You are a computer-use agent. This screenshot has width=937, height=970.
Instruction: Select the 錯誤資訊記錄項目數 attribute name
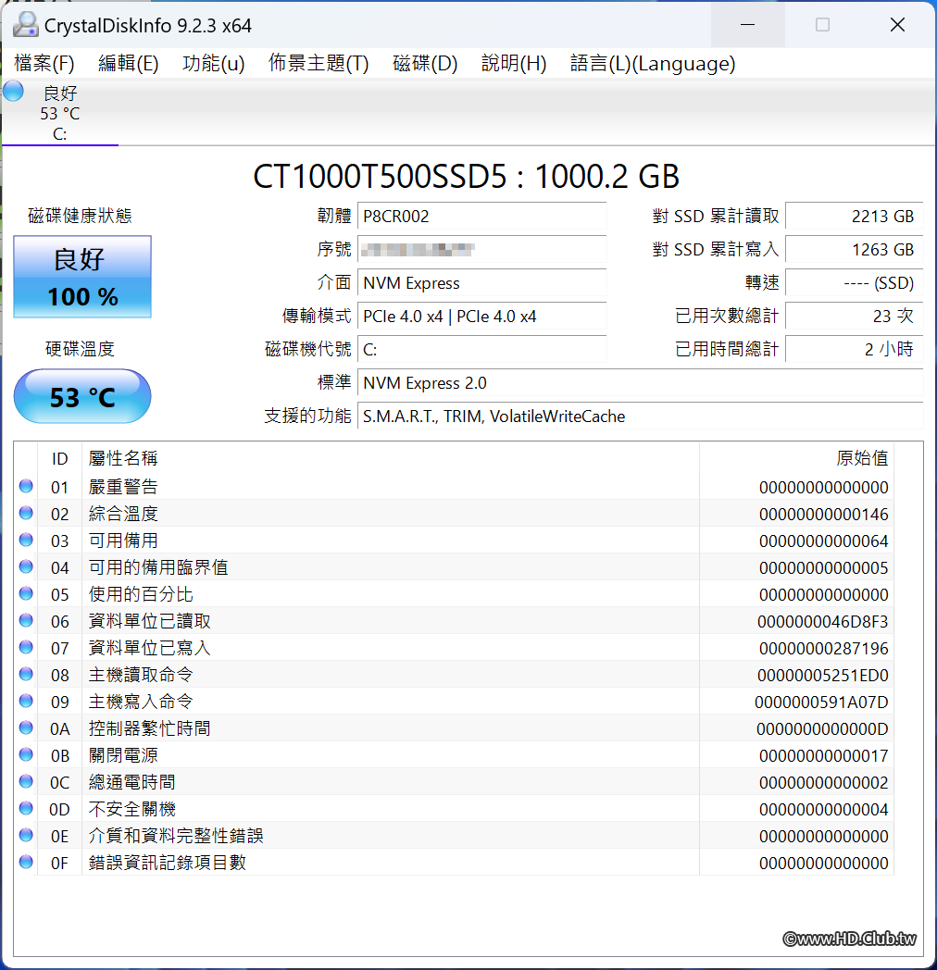click(167, 863)
